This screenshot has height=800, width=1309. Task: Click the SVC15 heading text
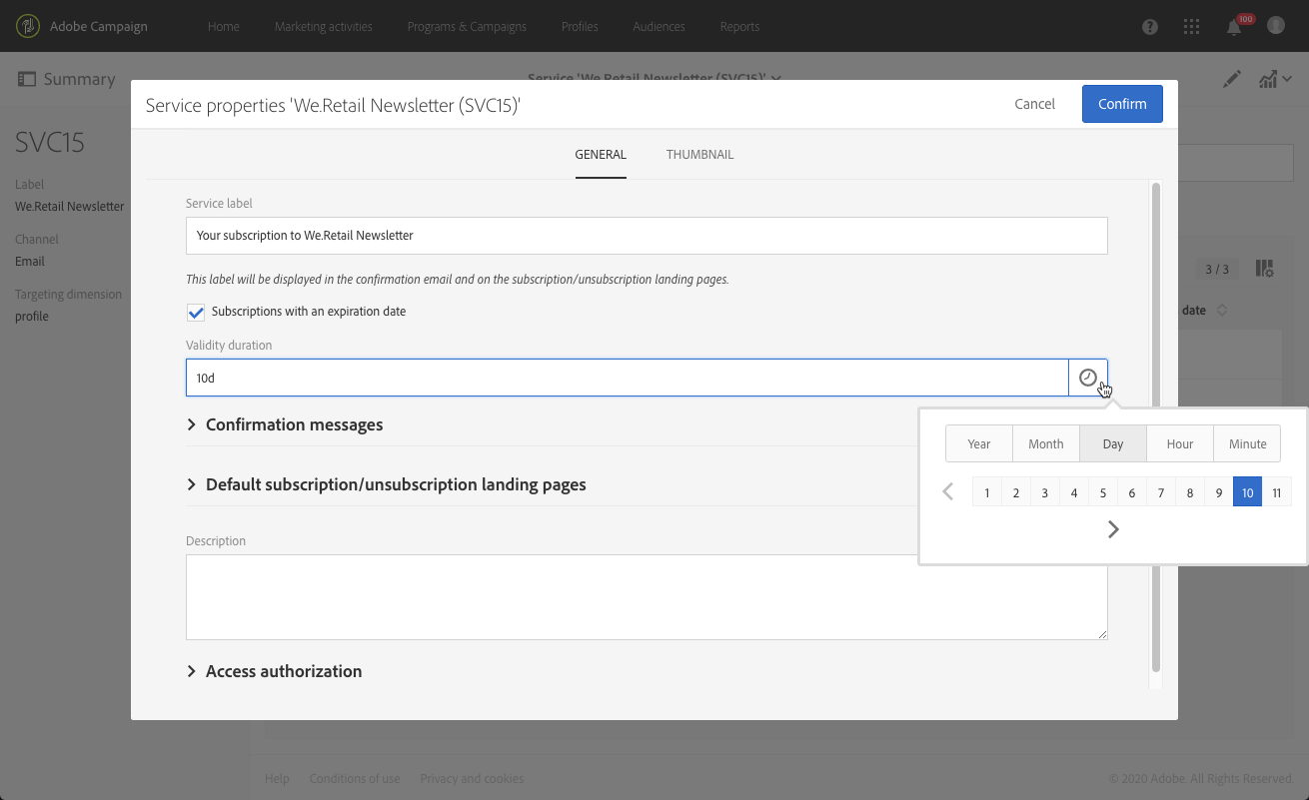click(x=50, y=143)
